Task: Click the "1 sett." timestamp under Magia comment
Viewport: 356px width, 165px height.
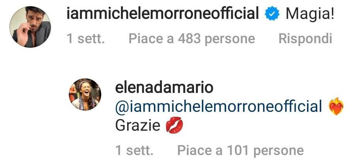Action: [x=86, y=39]
